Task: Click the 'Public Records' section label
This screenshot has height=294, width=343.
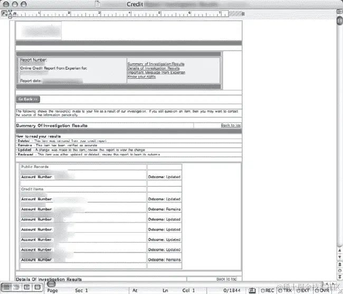Action: coord(35,167)
